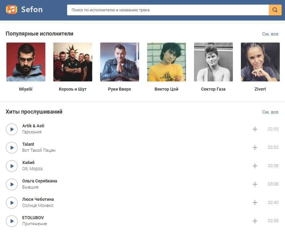Add Вот Такой Пацан using plus icon

pos(255,148)
